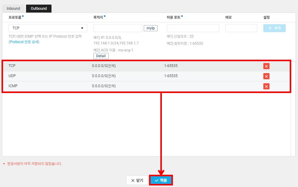Click 0.0.0.0/0(전체) in the TCP row

tap(104, 66)
